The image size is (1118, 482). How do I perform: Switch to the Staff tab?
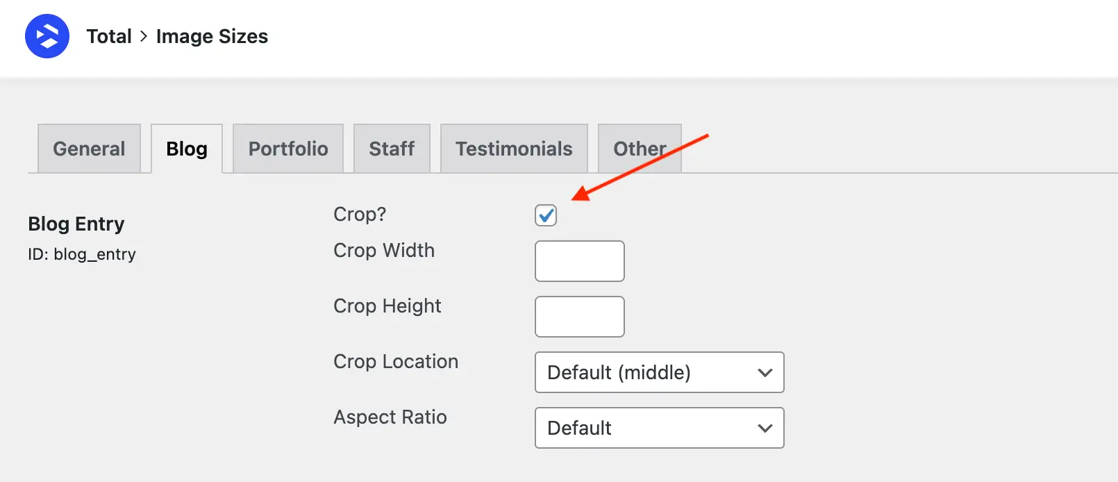[392, 149]
